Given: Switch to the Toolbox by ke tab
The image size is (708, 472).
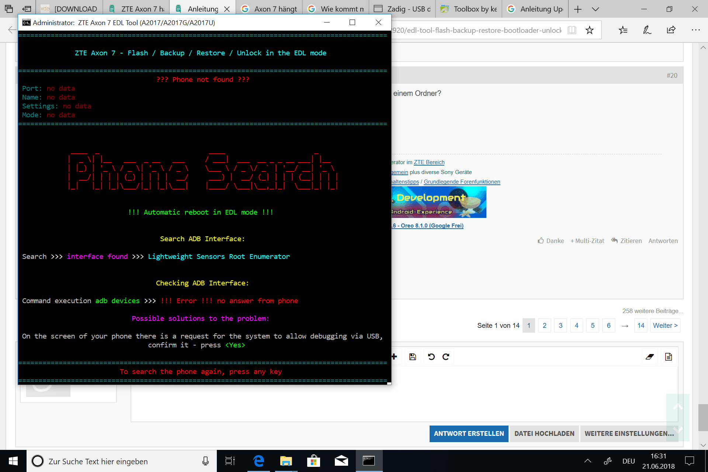Looking at the screenshot, I should tap(468, 9).
